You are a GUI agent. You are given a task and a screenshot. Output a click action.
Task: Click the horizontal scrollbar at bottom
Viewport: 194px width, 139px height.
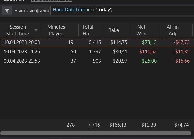coord(96,133)
